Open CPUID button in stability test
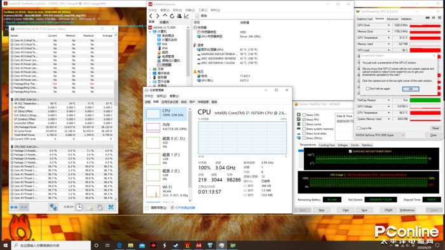445x250 pixels. click(388, 210)
